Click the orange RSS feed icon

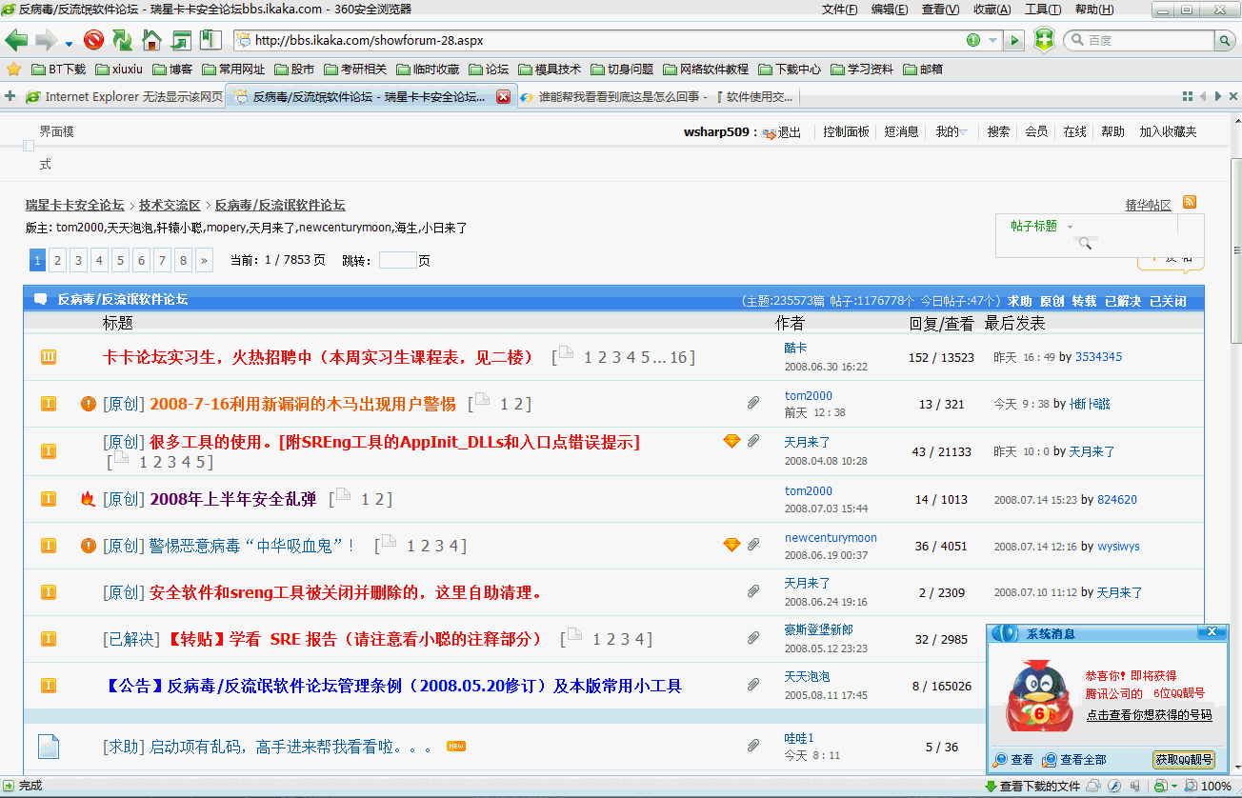pos(1189,203)
